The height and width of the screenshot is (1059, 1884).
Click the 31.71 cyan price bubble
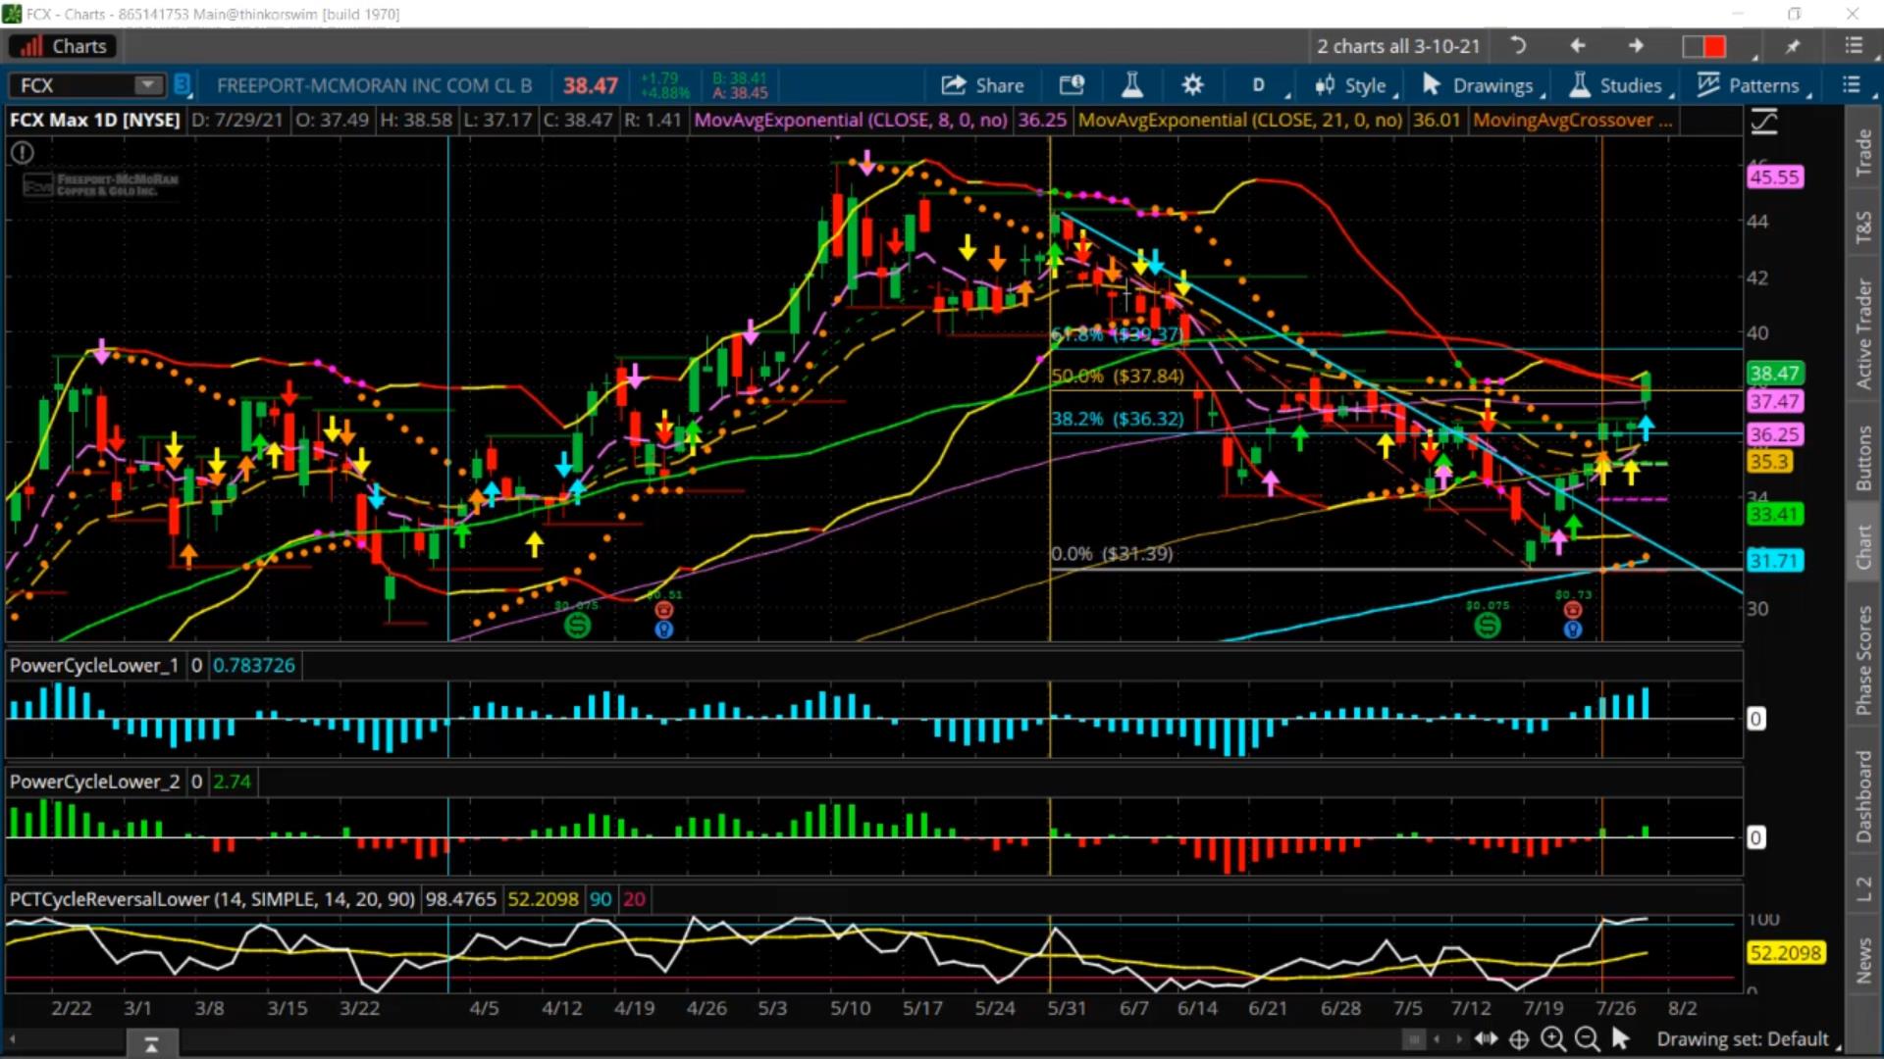(1774, 561)
